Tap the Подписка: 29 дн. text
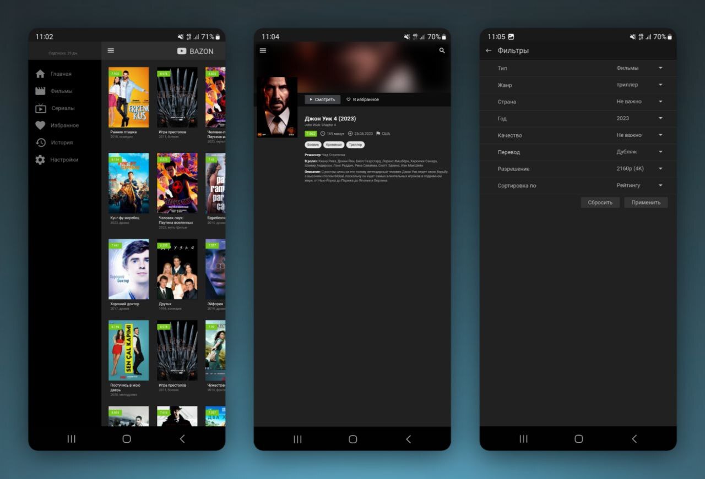This screenshot has height=479, width=705. [x=63, y=53]
